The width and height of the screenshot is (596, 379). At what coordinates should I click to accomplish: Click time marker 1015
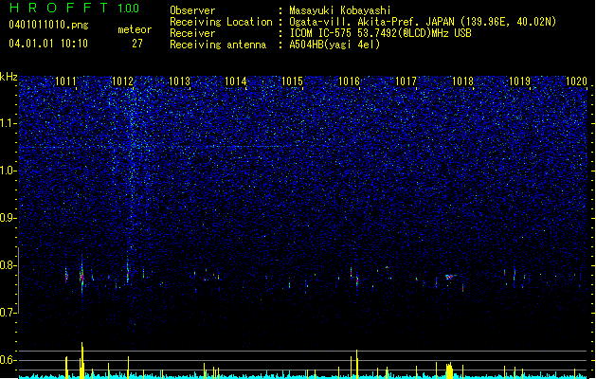[x=293, y=81]
